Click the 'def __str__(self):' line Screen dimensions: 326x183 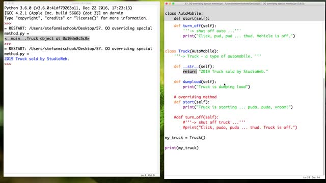pyautogui.click(x=194, y=67)
